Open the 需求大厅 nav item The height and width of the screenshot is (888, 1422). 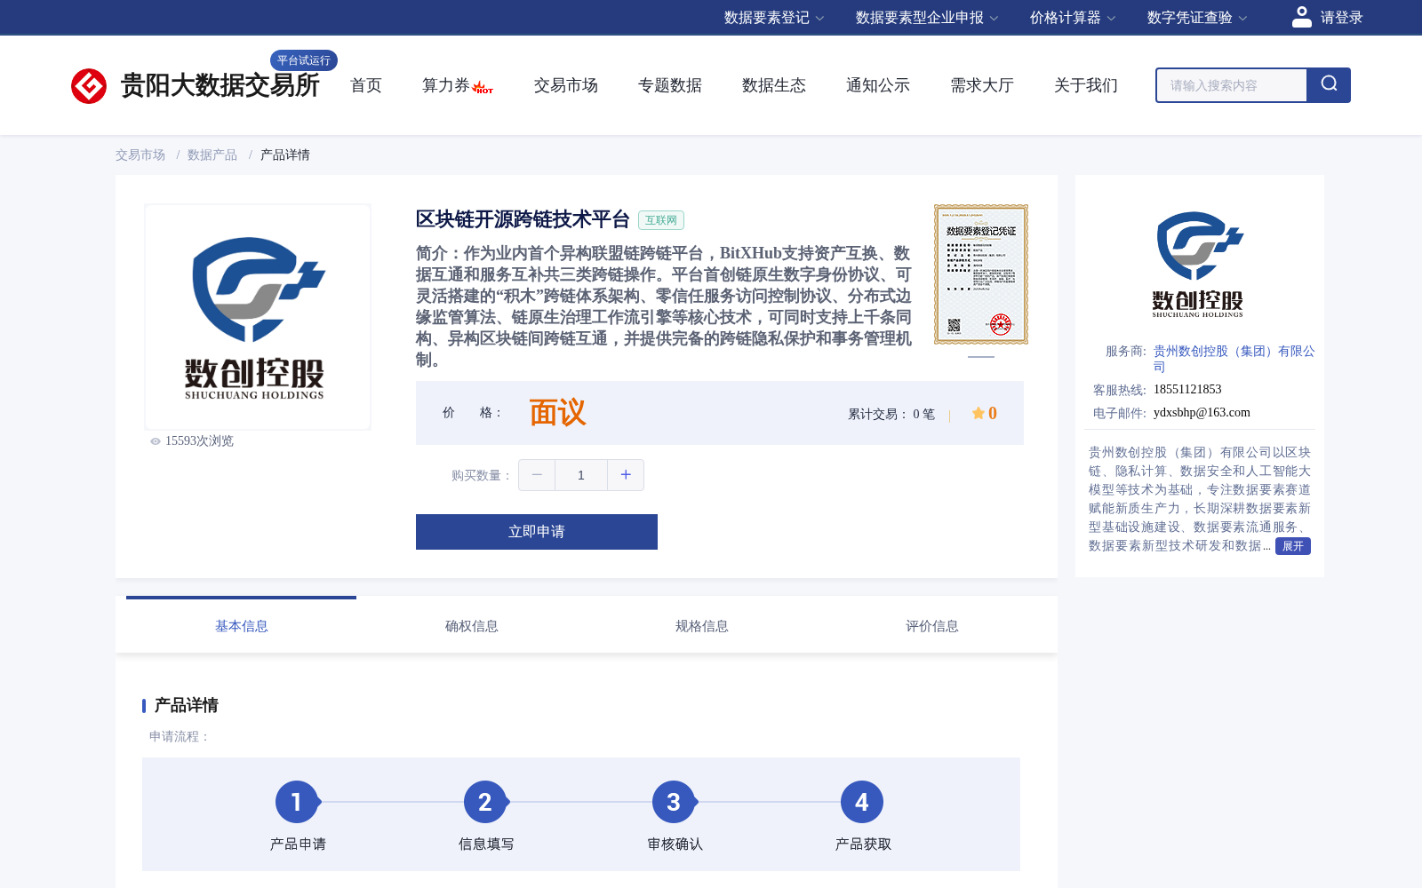point(982,85)
